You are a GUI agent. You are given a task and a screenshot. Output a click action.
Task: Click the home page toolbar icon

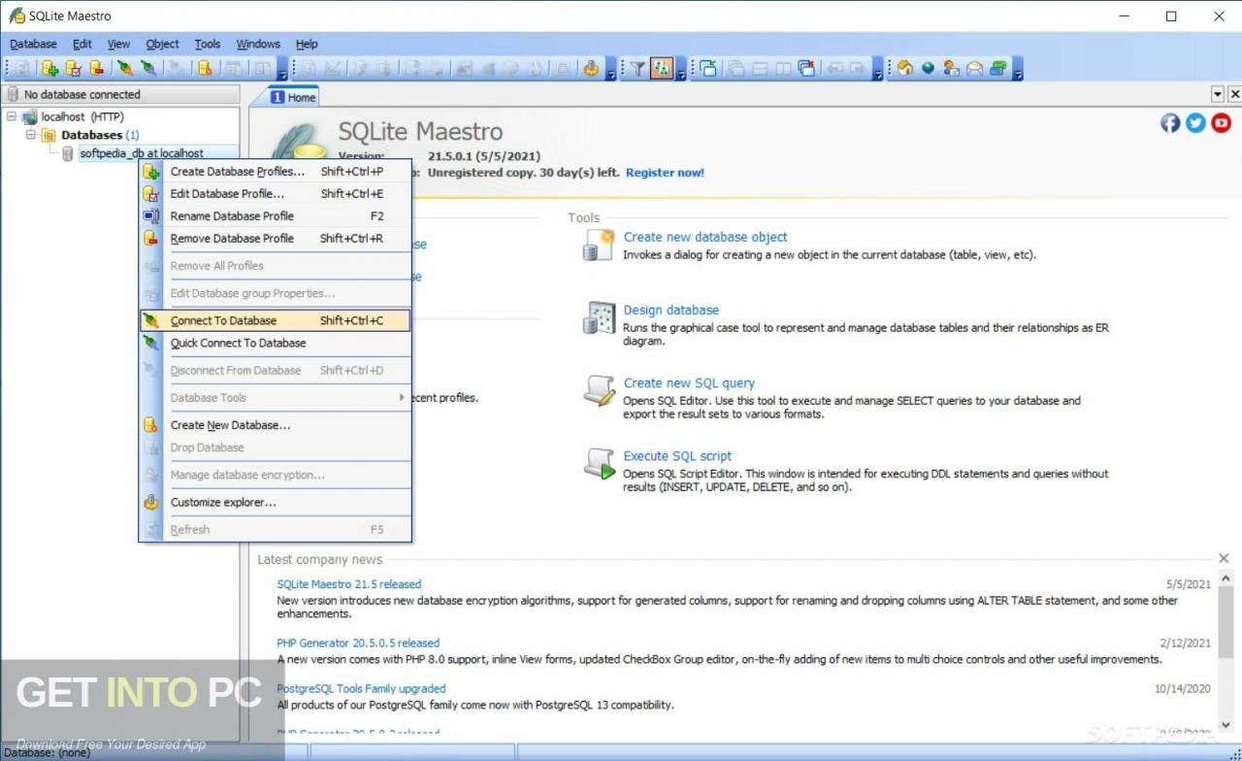[x=905, y=68]
